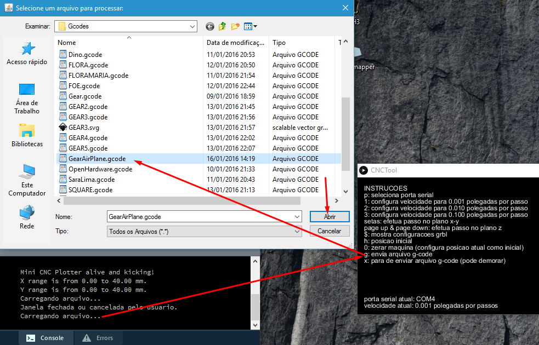Click 'scalable vector gr...' type cell
This screenshot has width=539, height=345.
coord(300,128)
